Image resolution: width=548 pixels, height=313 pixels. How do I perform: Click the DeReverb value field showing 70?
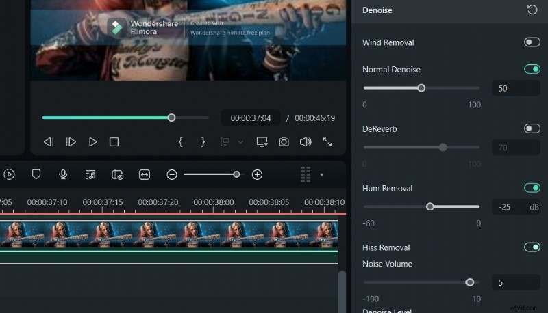click(x=516, y=148)
